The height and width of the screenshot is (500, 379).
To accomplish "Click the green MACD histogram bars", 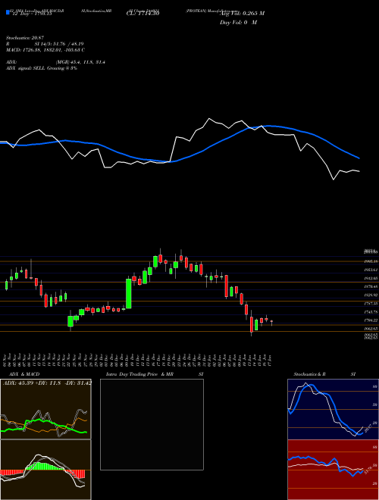I will (43, 466).
